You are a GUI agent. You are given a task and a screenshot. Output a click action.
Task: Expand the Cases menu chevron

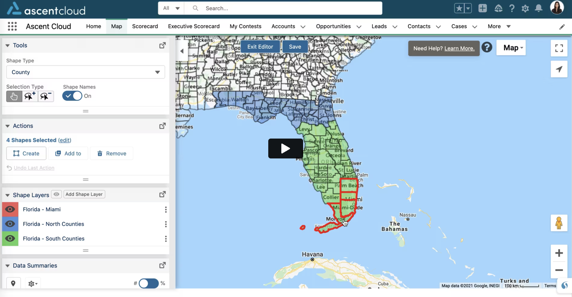[475, 27]
